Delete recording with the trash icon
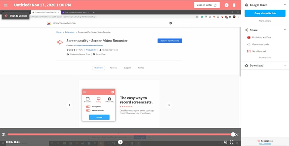 (234, 5)
